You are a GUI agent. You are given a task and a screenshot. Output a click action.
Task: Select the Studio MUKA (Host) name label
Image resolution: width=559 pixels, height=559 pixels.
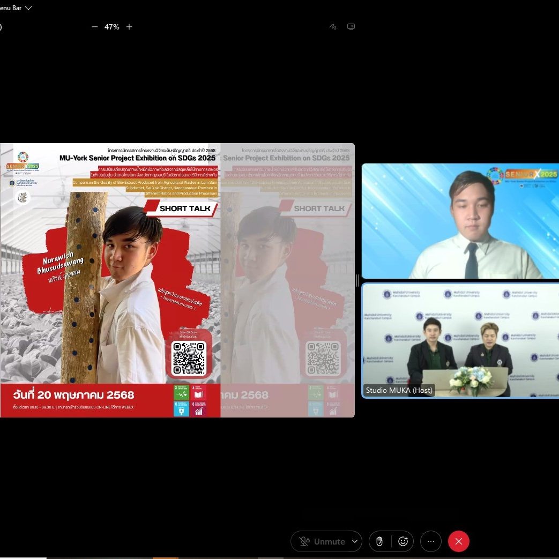coord(399,390)
